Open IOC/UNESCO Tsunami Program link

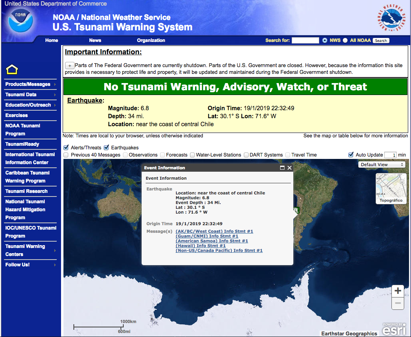(x=31, y=232)
